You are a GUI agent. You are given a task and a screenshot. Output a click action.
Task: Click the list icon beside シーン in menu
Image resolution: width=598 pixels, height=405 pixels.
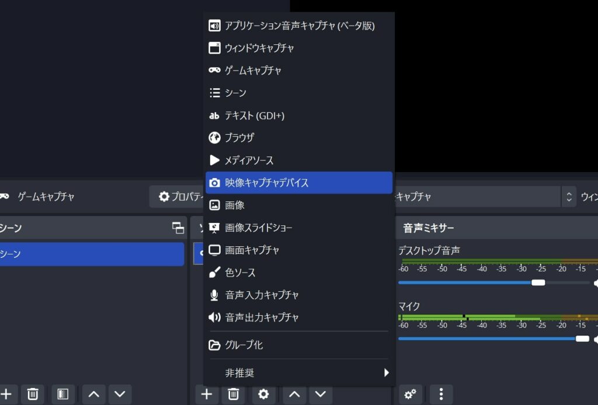tap(215, 93)
